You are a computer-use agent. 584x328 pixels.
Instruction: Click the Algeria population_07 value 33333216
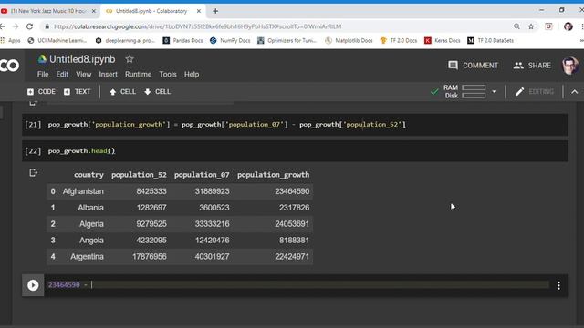coord(212,224)
